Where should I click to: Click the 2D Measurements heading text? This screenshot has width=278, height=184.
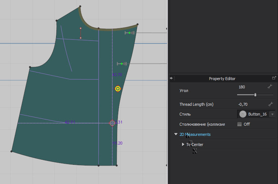195,134
